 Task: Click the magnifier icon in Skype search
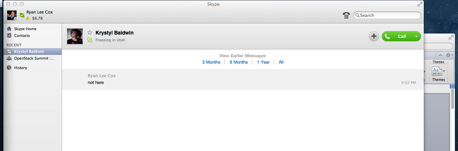357,15
